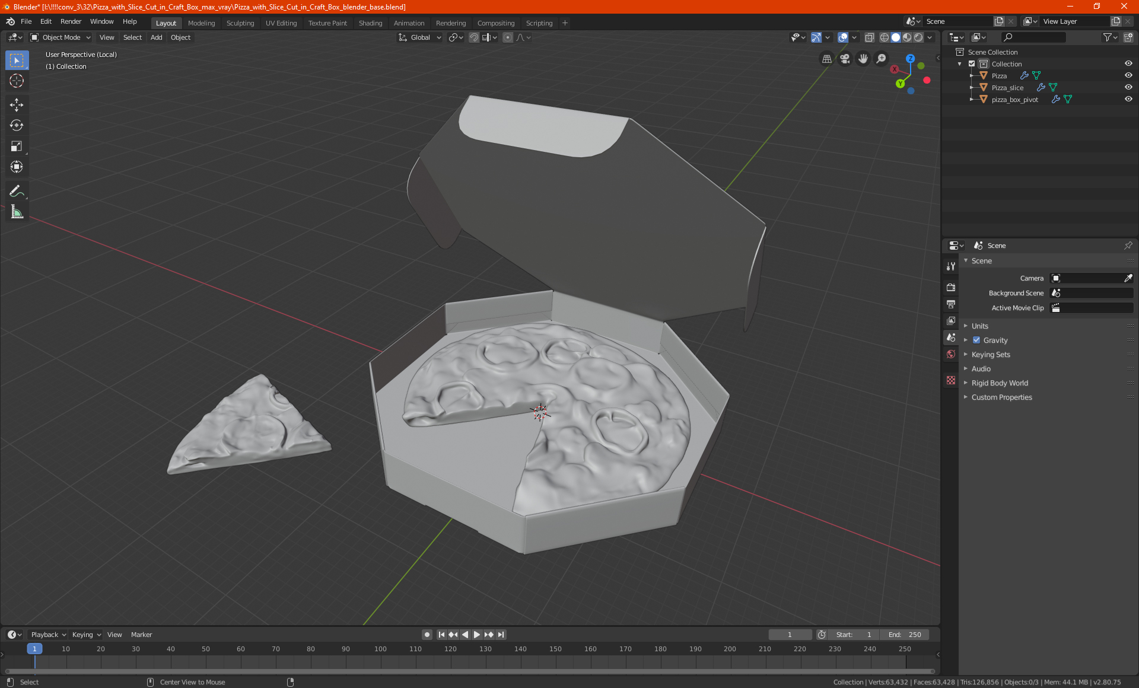Viewport: 1139px width, 688px height.
Task: Toggle visibility of the Collection
Action: (x=1128, y=63)
